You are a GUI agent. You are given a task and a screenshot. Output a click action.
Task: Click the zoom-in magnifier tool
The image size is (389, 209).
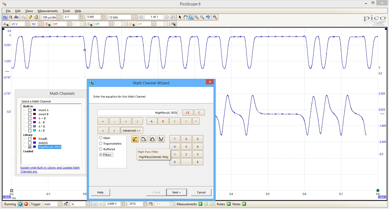click(x=197, y=17)
